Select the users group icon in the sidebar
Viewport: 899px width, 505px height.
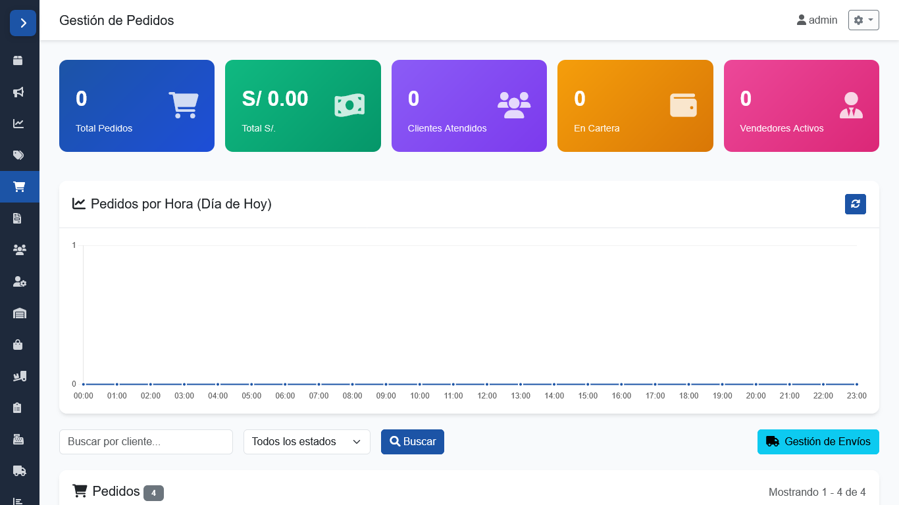tap(20, 249)
